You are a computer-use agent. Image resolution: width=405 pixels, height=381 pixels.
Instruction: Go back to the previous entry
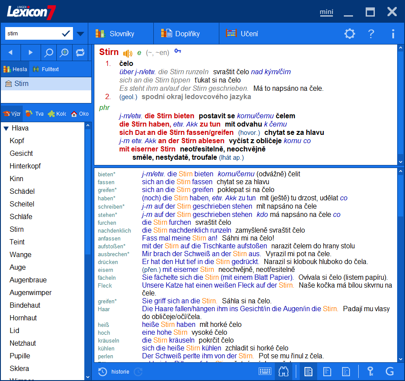(x=11, y=52)
